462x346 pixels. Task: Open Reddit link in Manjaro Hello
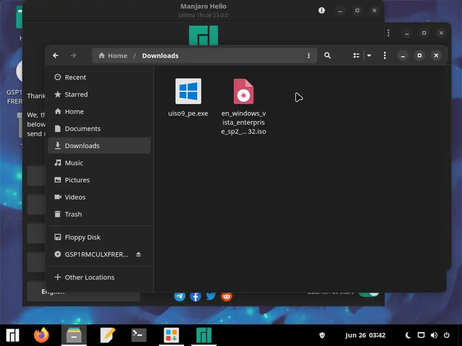226,296
